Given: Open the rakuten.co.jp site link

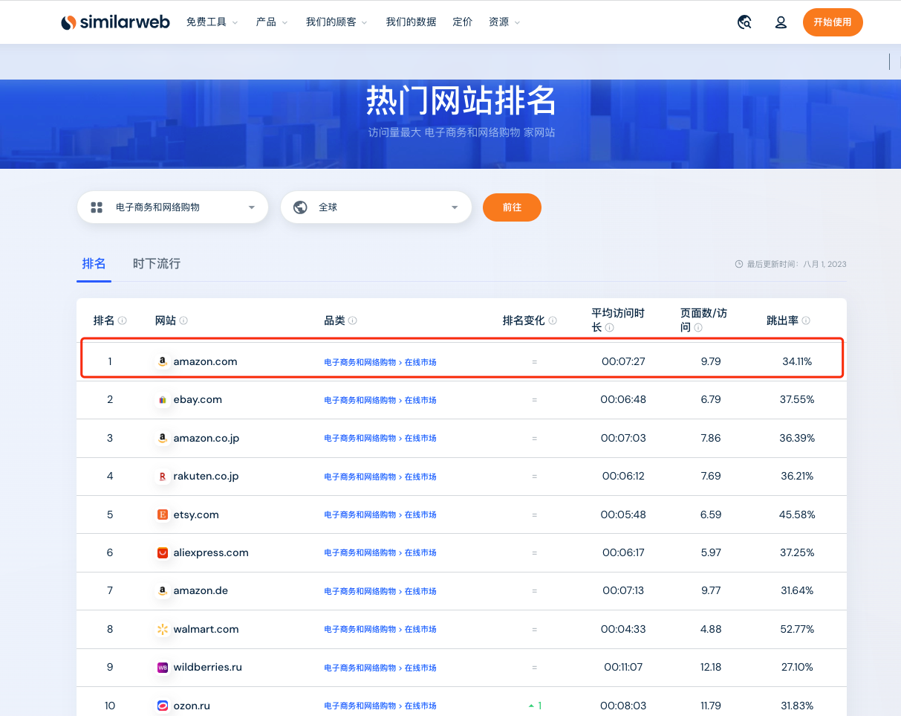Looking at the screenshot, I should click(206, 477).
